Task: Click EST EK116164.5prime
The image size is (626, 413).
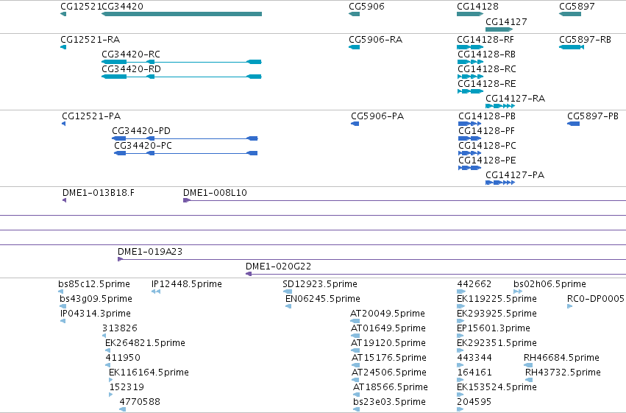Action: pyautogui.click(x=110, y=380)
